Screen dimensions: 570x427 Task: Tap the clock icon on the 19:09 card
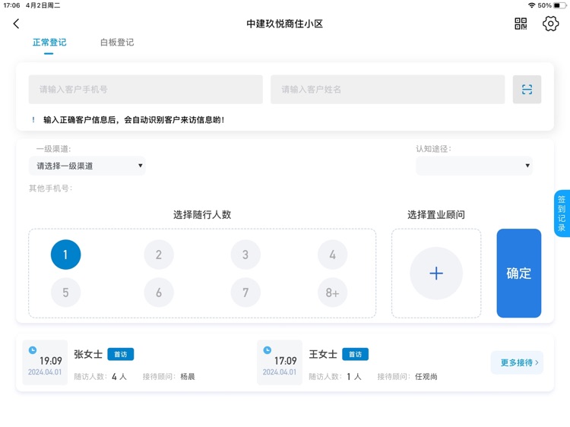pyautogui.click(x=33, y=350)
